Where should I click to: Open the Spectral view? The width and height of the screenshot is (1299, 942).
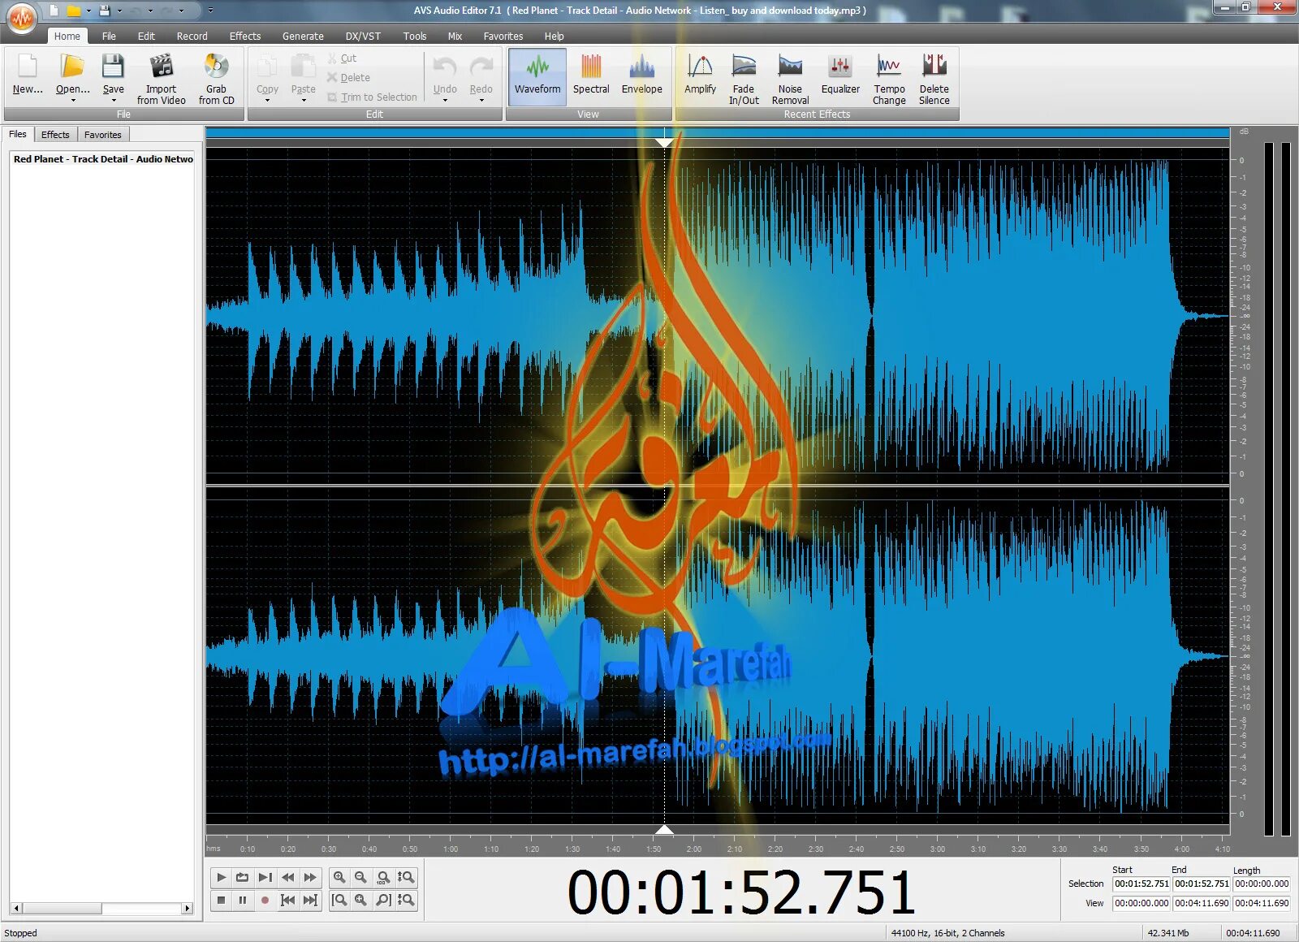pos(590,77)
